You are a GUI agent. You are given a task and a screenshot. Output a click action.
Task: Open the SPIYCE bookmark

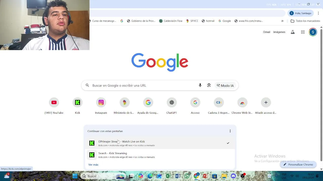point(192,21)
